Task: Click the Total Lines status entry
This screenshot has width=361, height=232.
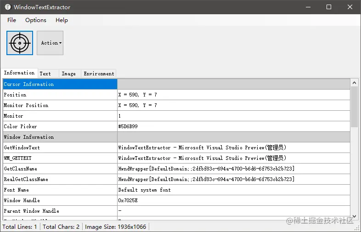Action: pos(20,226)
